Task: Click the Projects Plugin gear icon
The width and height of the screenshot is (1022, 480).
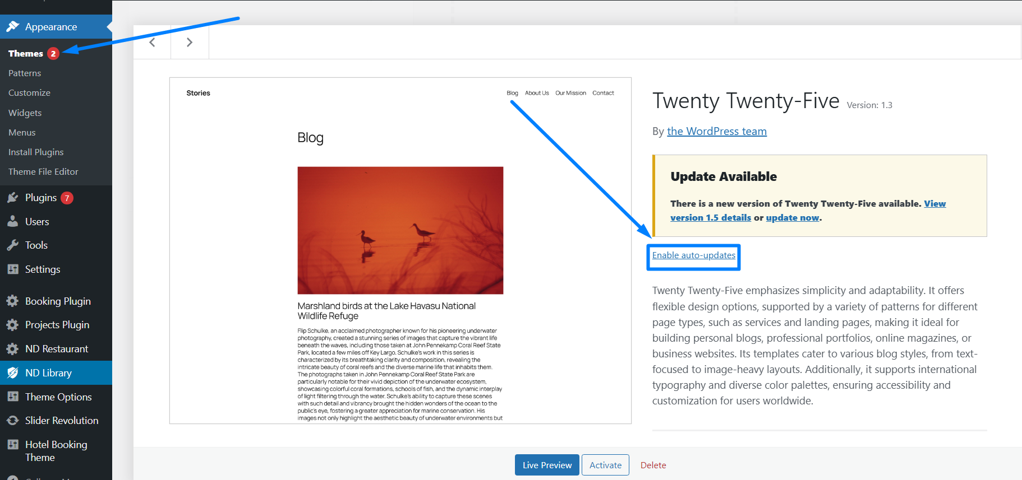Action: click(12, 325)
